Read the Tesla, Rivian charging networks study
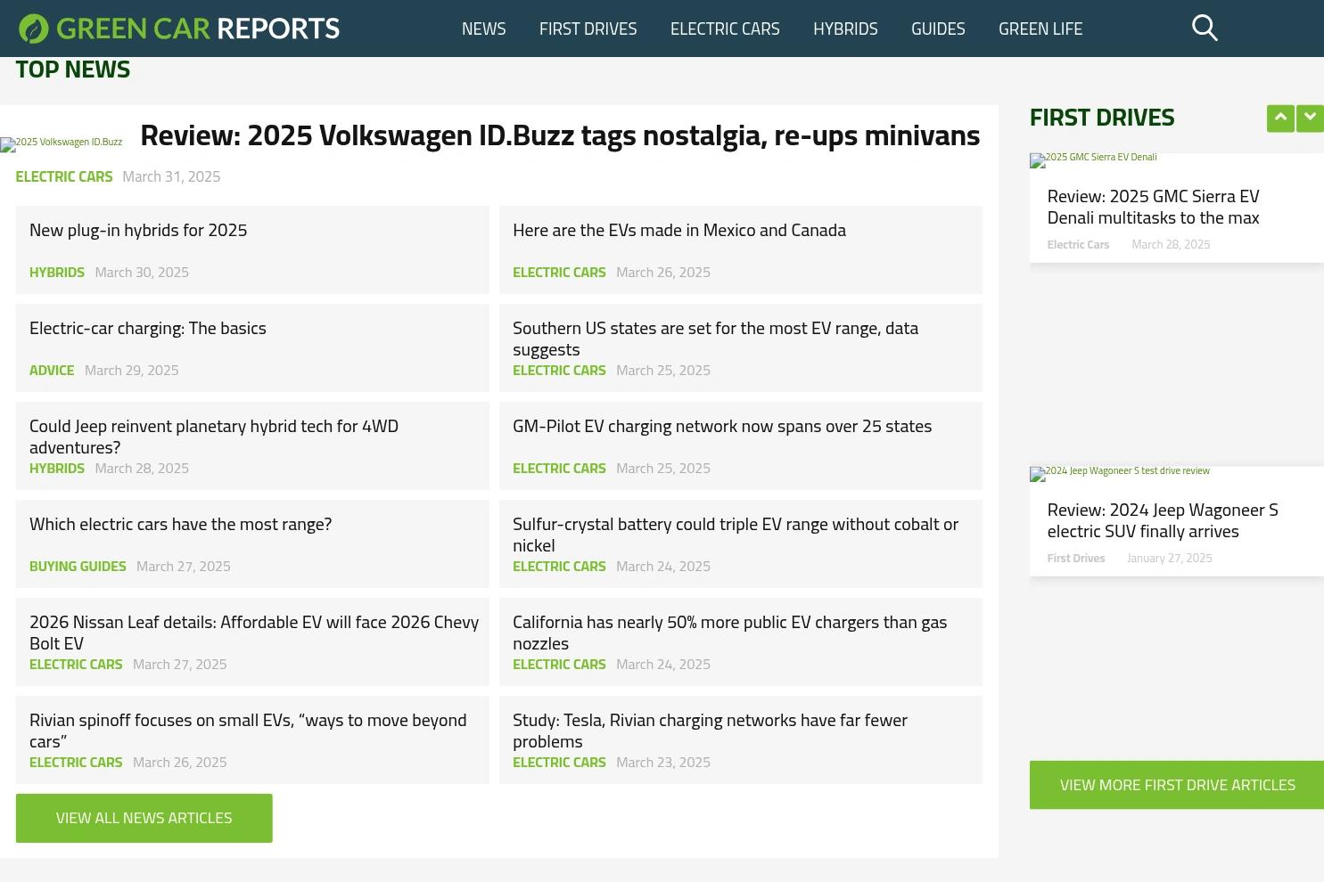Viewport: 1324px width, 882px height. click(710, 731)
